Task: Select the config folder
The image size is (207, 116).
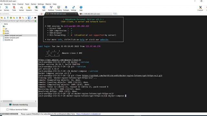Action: click(6, 31)
